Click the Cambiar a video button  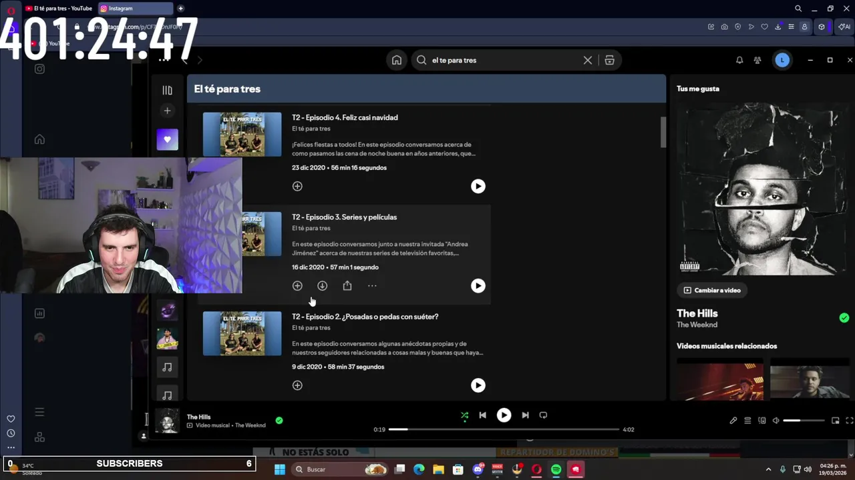pyautogui.click(x=712, y=290)
